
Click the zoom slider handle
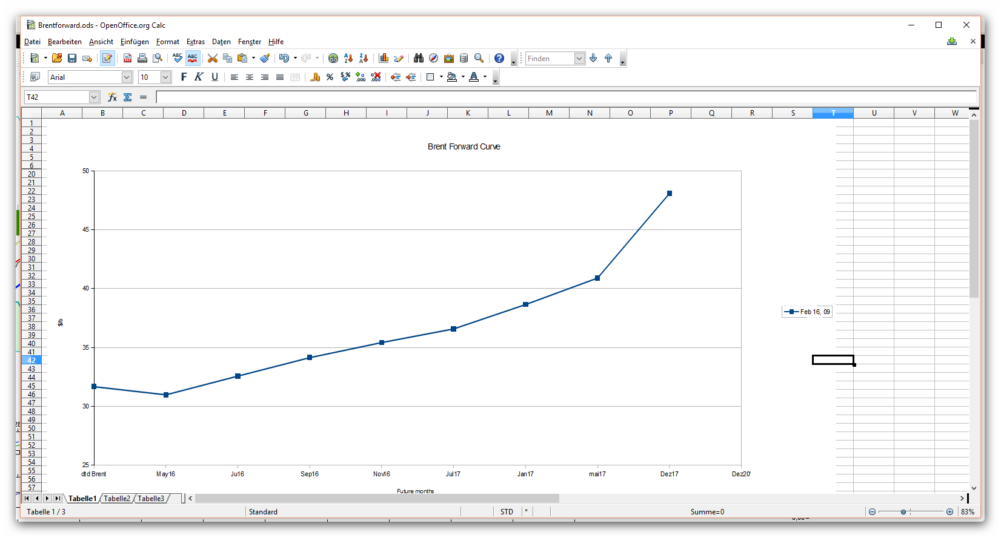[x=903, y=512]
